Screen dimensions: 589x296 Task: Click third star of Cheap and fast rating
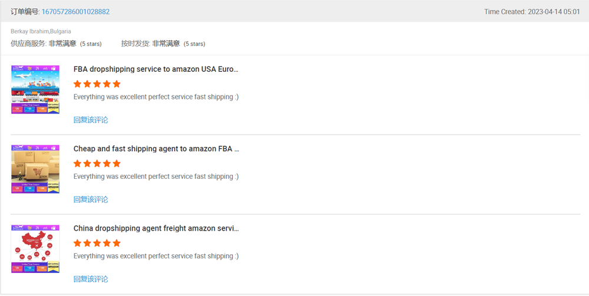pyautogui.click(x=97, y=164)
